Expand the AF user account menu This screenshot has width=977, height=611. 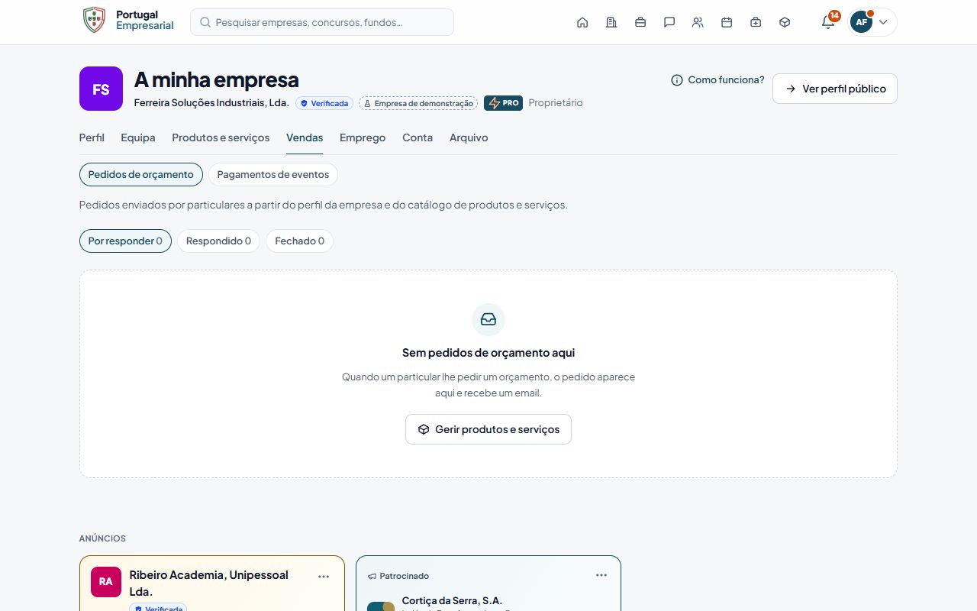tap(872, 22)
